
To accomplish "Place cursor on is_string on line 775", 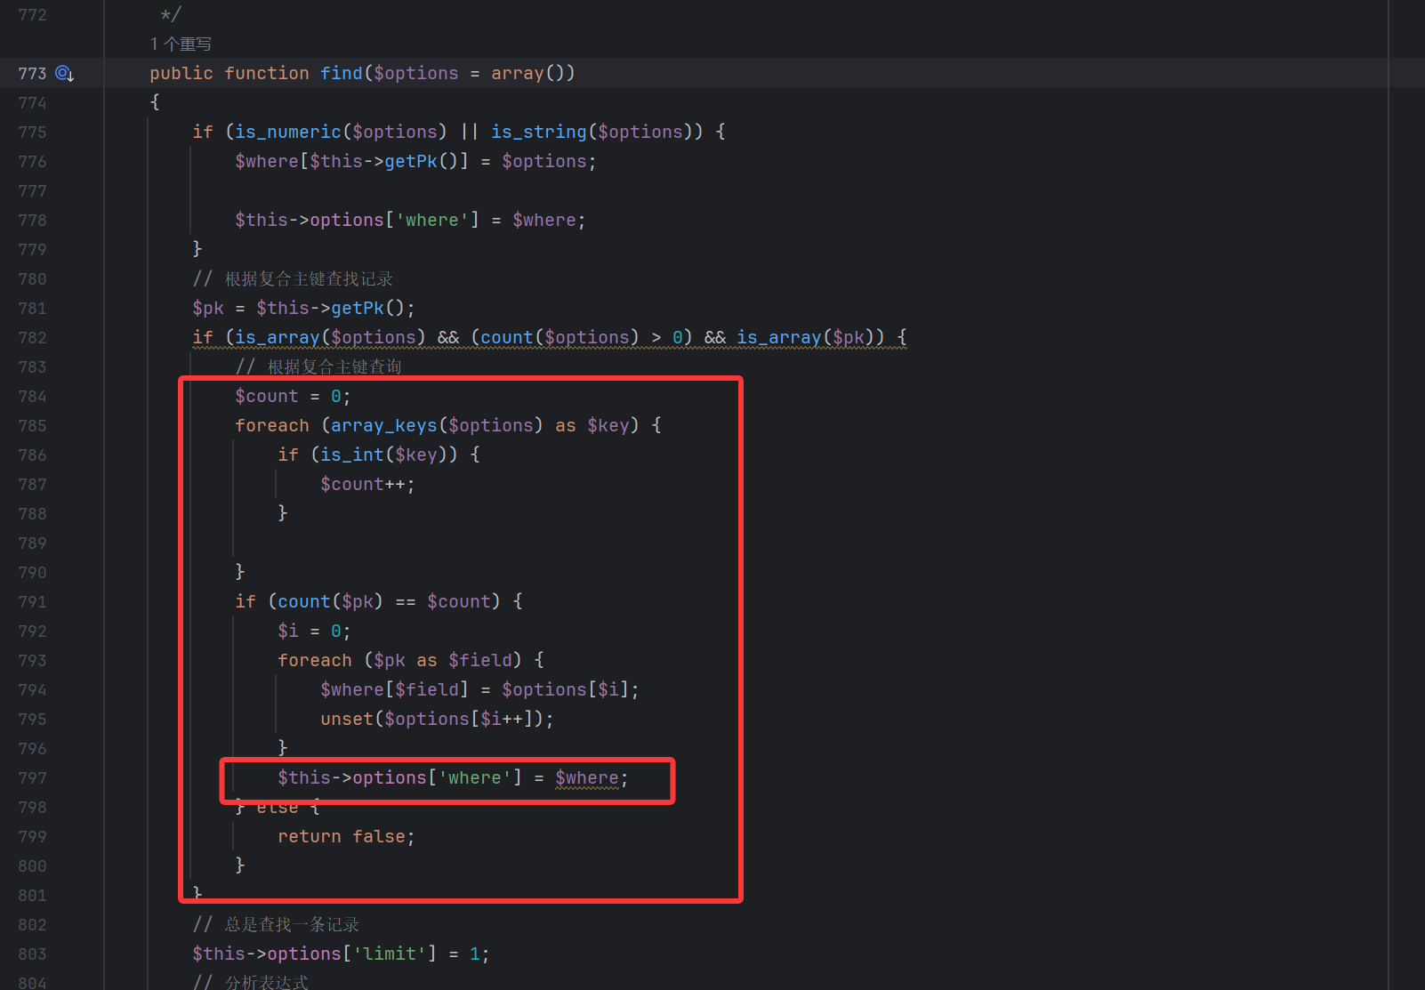I will (x=538, y=133).
